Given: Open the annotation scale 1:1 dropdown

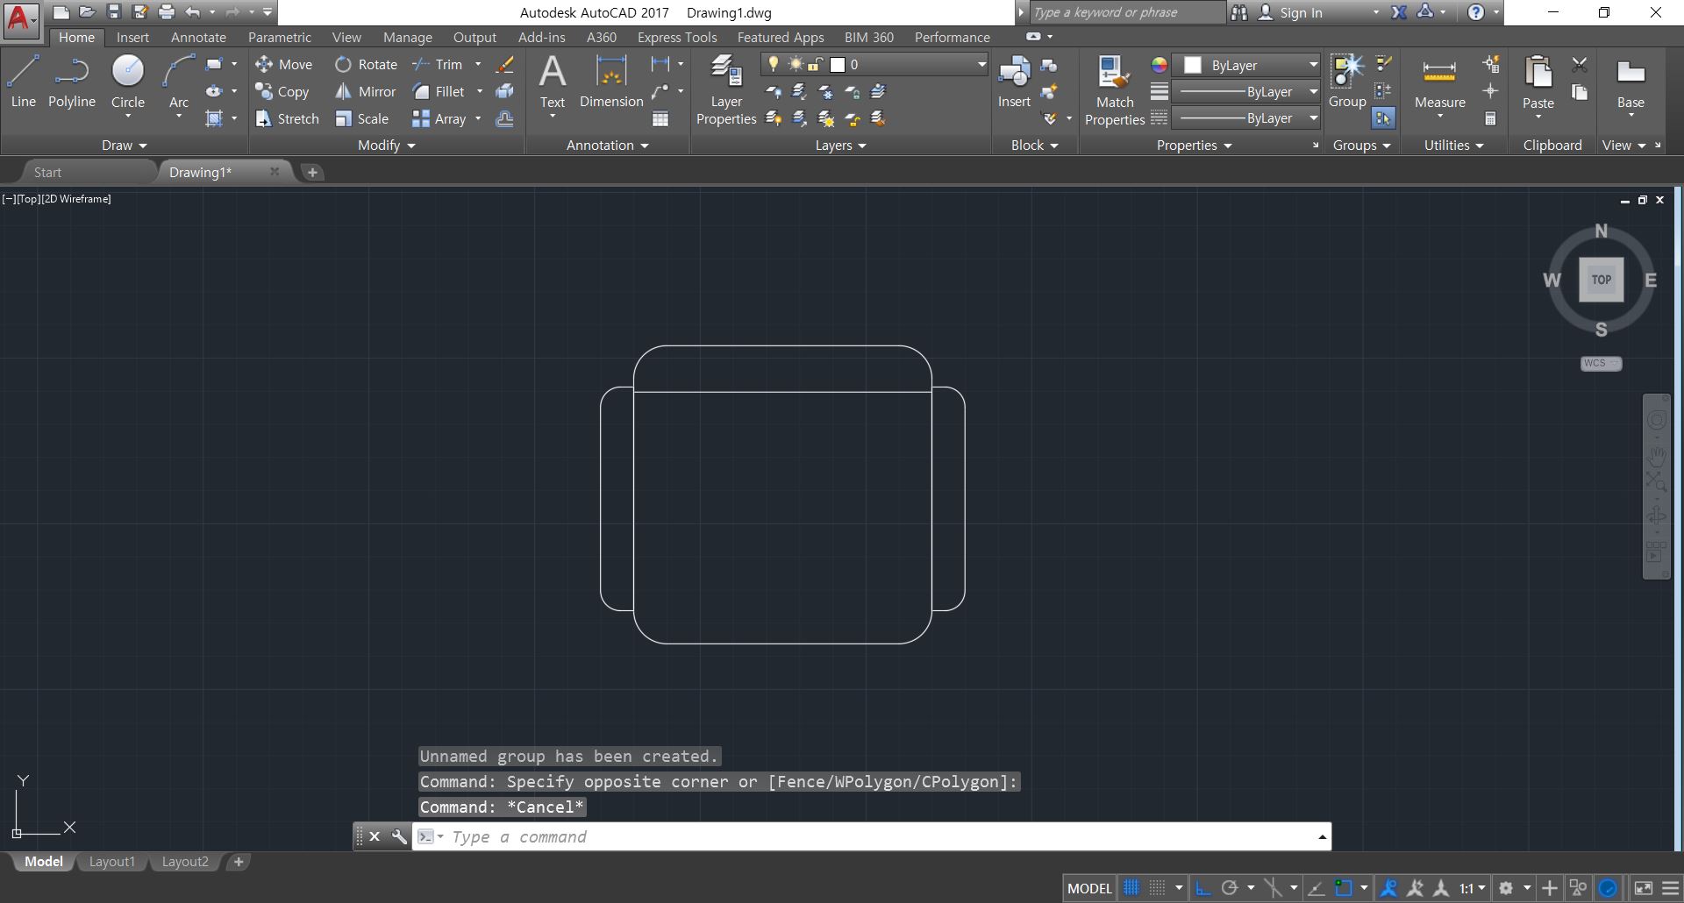Looking at the screenshot, I should [x=1473, y=888].
